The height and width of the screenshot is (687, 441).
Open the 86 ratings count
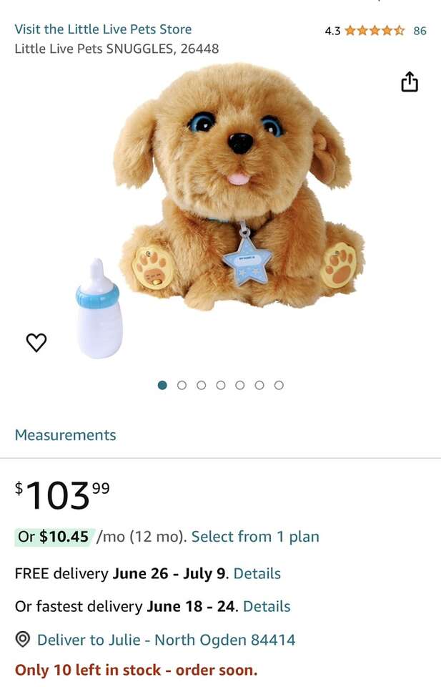[x=420, y=31]
